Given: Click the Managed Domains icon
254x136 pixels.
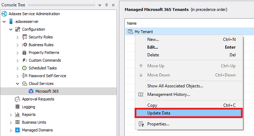Looking at the screenshot, I should click(x=18, y=130).
